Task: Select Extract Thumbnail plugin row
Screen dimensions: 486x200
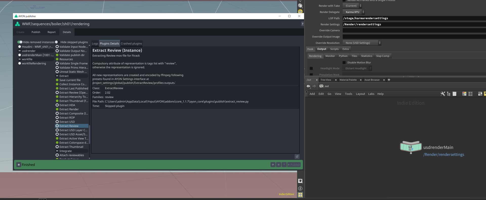Action: 72,147
